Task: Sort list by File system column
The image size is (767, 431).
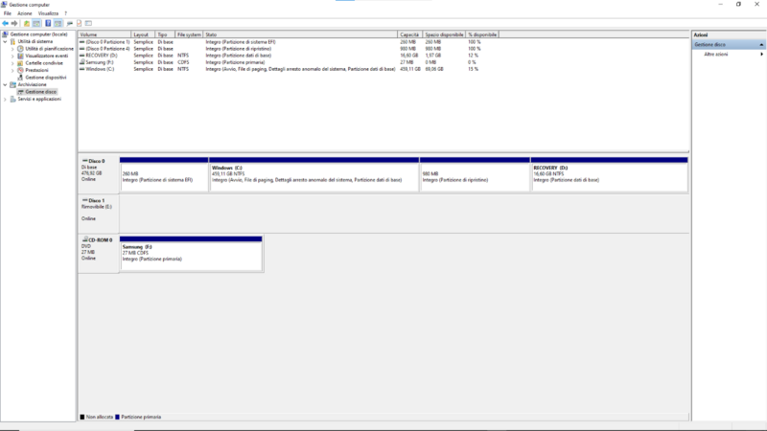Action: coord(188,34)
